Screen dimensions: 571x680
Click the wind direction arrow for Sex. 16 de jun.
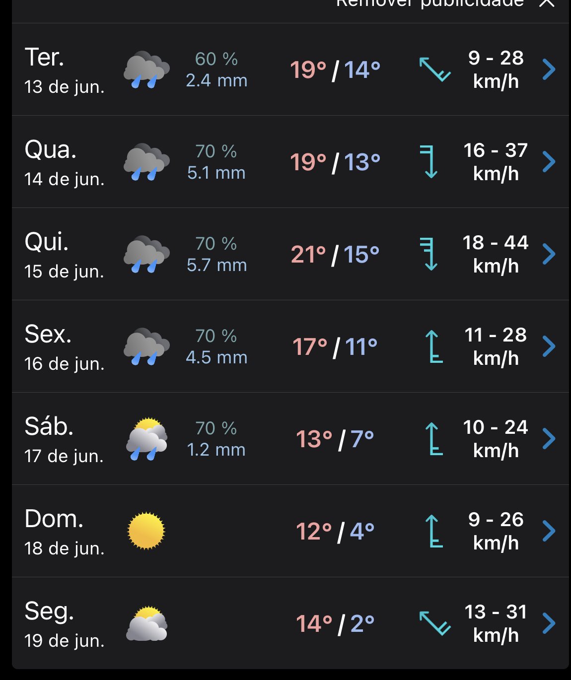point(434,346)
